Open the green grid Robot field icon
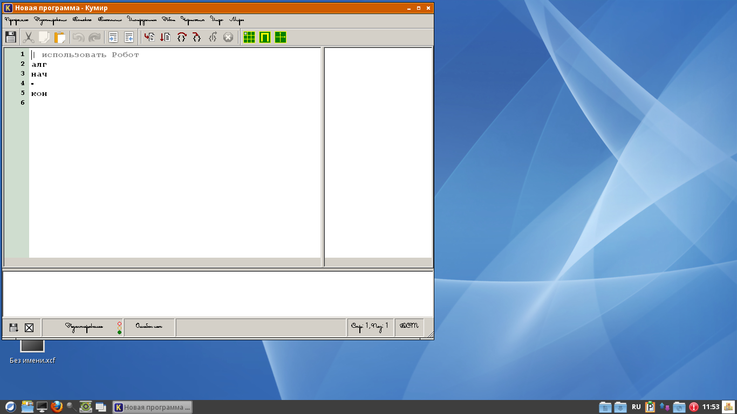The image size is (737, 414). pyautogui.click(x=249, y=37)
